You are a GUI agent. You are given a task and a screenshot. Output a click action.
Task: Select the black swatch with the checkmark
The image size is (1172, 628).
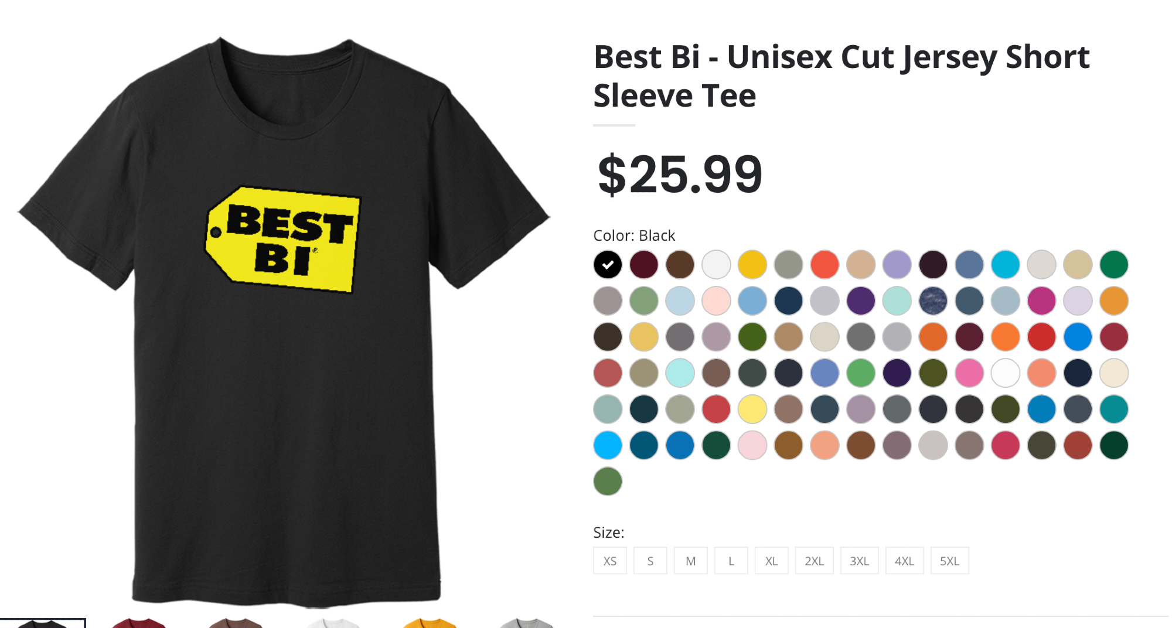608,265
